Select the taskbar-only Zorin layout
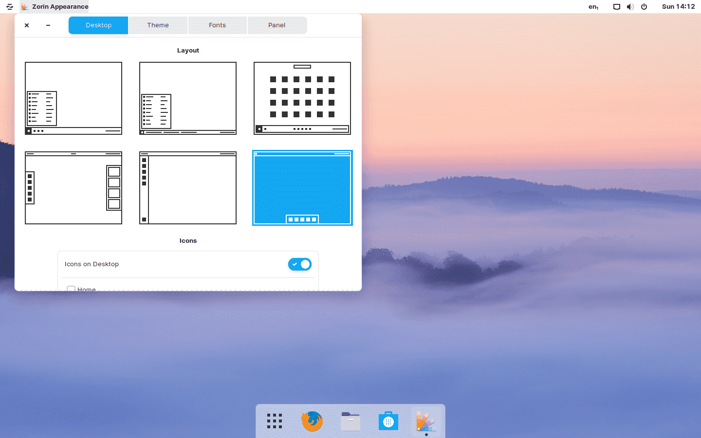The image size is (701, 438). pyautogui.click(x=73, y=98)
